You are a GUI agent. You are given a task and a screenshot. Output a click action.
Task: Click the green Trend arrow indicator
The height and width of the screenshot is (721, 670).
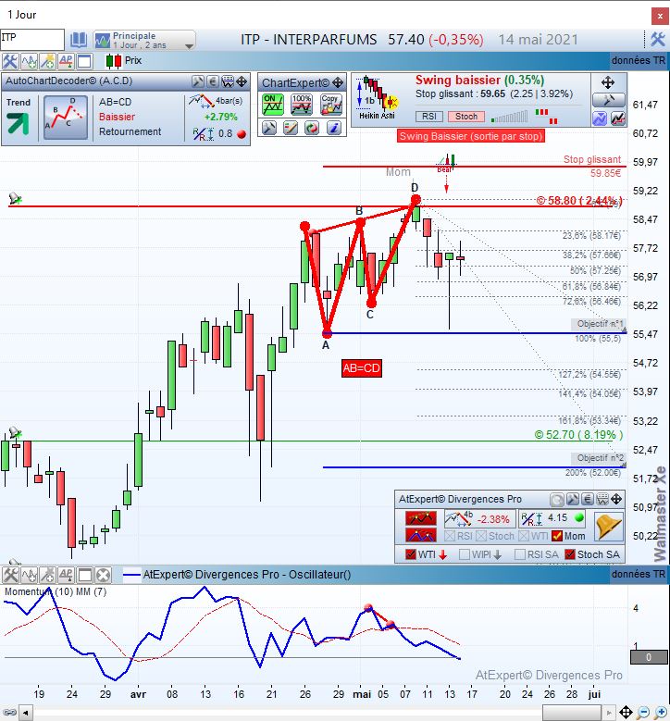[x=19, y=123]
